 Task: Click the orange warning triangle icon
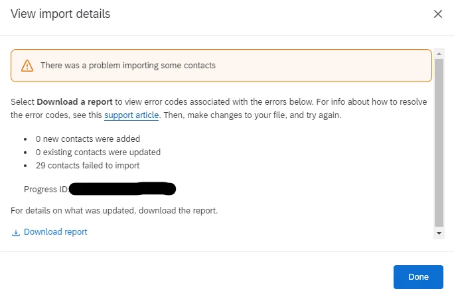click(27, 66)
